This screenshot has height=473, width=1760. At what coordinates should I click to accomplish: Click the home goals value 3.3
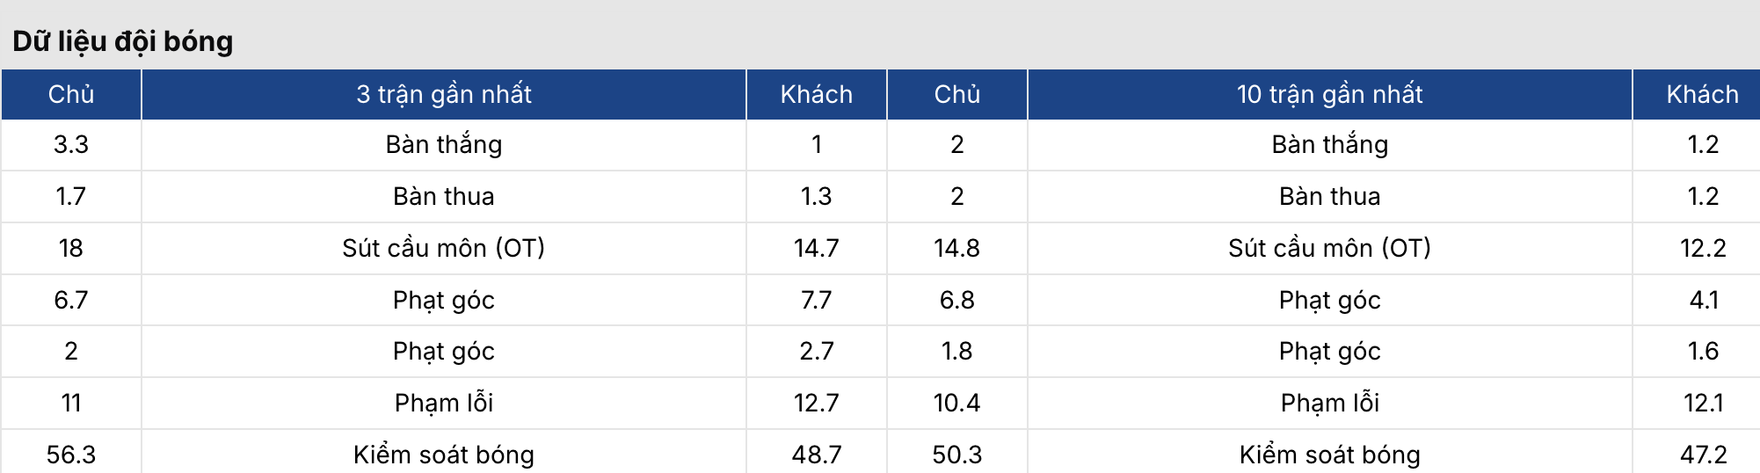tap(71, 144)
